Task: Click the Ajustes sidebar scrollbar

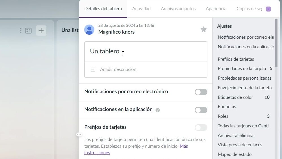Action: click(276, 43)
